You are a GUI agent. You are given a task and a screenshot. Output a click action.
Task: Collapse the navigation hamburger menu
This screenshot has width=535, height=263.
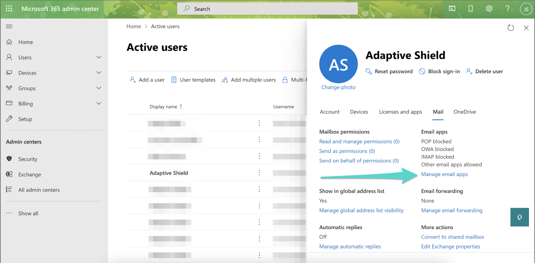(x=9, y=26)
